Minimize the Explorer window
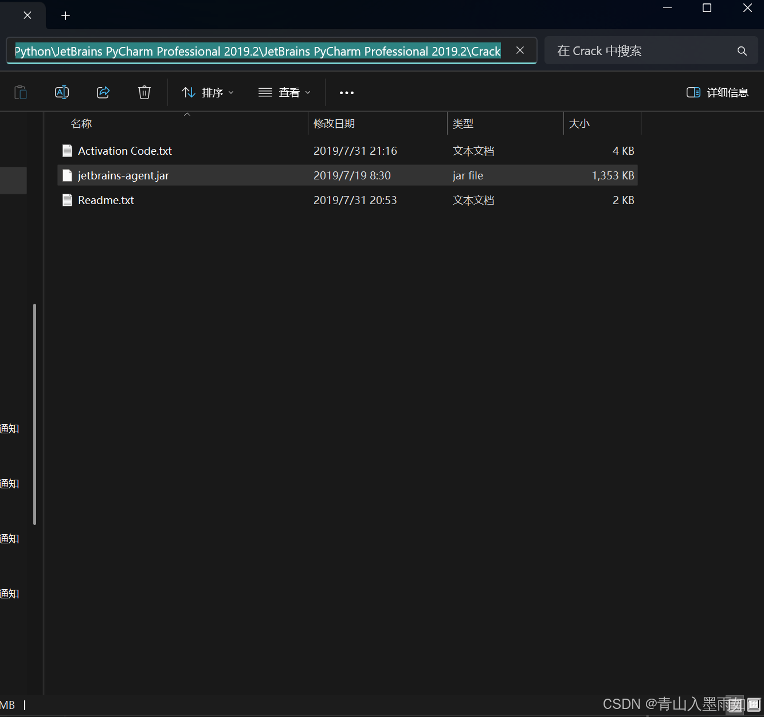The width and height of the screenshot is (764, 717). tap(667, 8)
